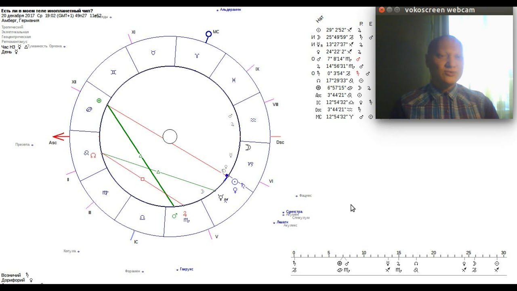Click the red square aspect marker
This screenshot has width=517, height=291.
(x=143, y=179)
